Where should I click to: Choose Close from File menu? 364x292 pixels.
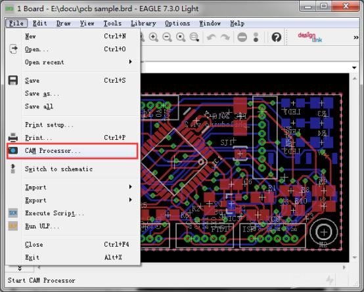click(73, 245)
